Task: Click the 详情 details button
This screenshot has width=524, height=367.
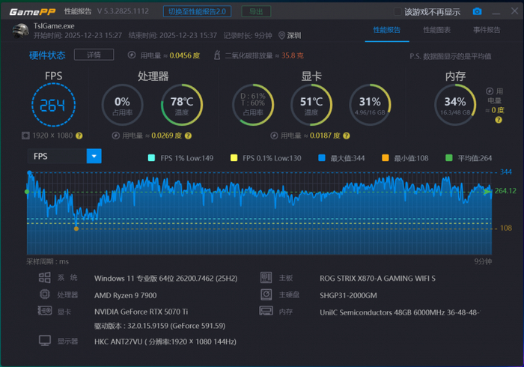Action: [x=94, y=55]
